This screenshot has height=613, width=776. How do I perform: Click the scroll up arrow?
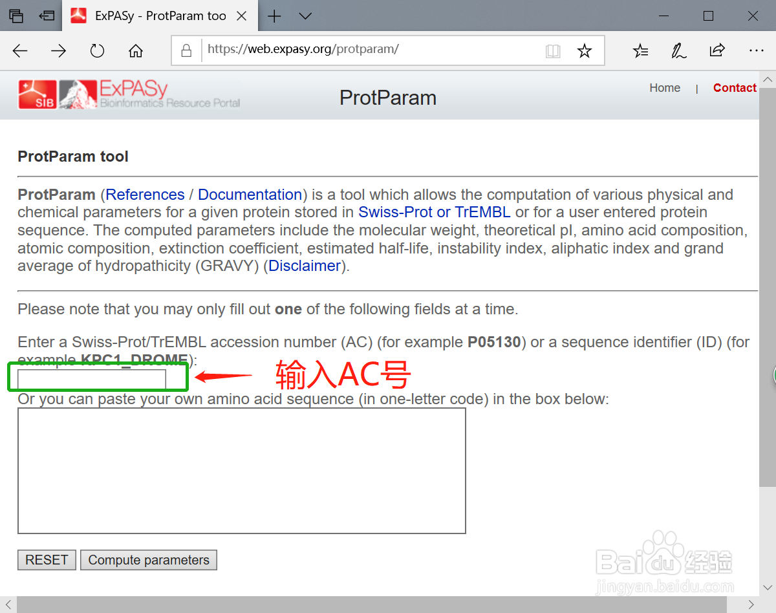coord(768,80)
